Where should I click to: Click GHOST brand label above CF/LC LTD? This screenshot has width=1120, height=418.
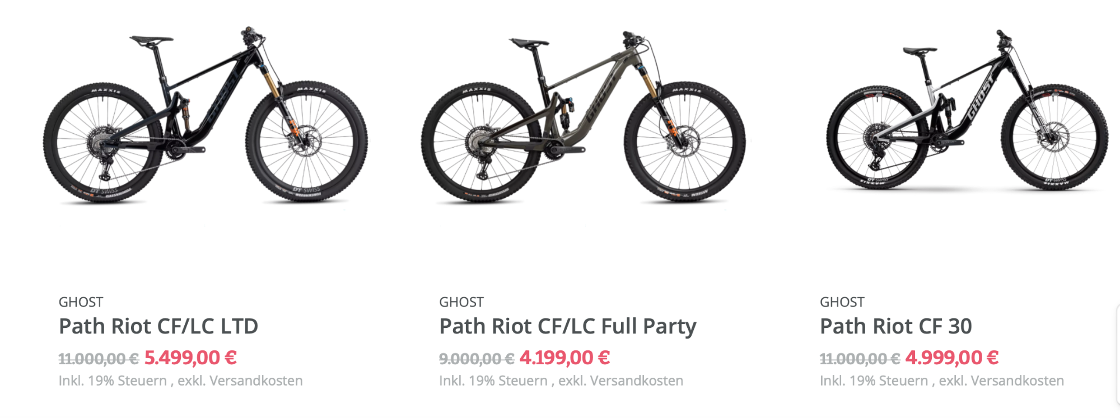pyautogui.click(x=81, y=302)
